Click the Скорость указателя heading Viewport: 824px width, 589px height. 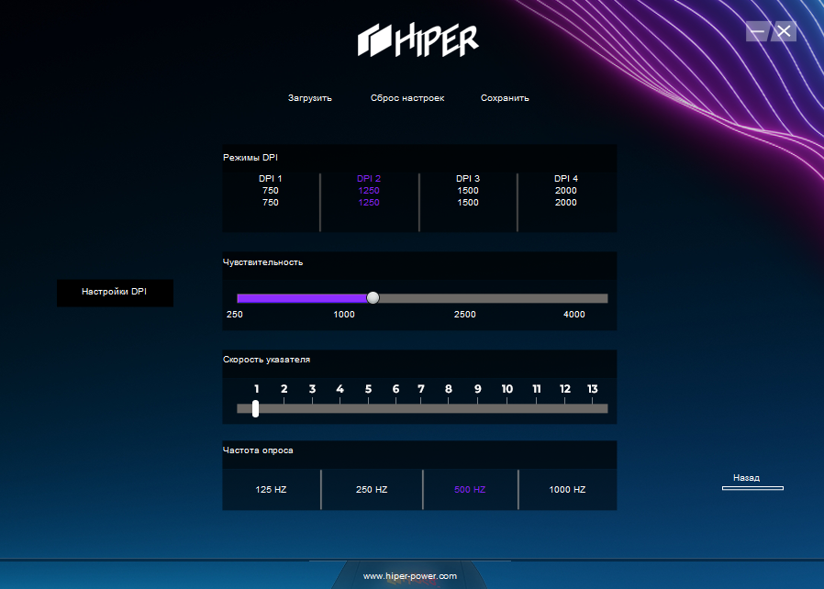click(266, 360)
